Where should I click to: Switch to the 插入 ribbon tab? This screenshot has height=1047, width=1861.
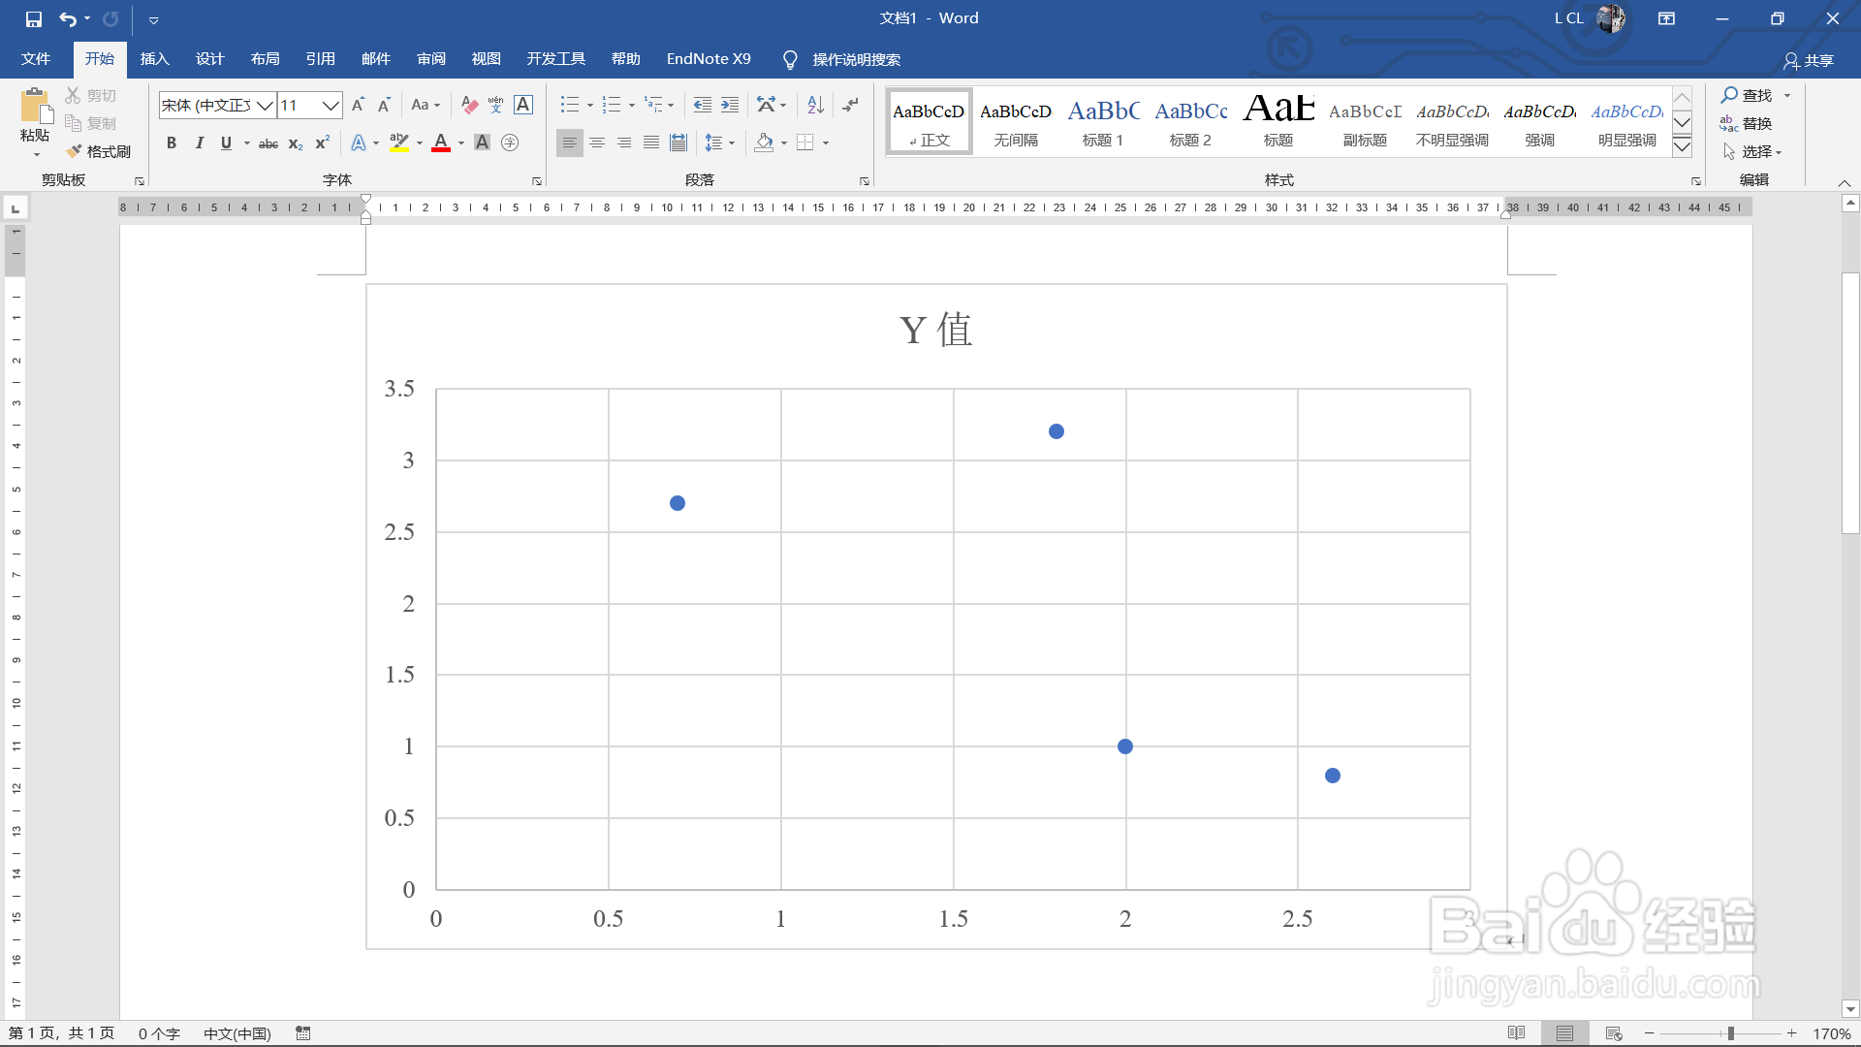(154, 59)
